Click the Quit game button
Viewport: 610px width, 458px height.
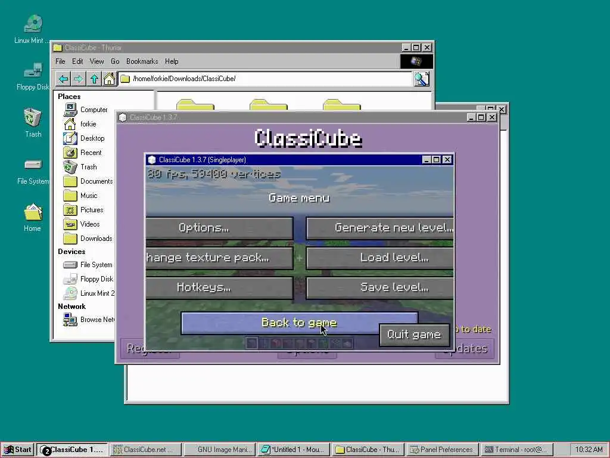(415, 335)
